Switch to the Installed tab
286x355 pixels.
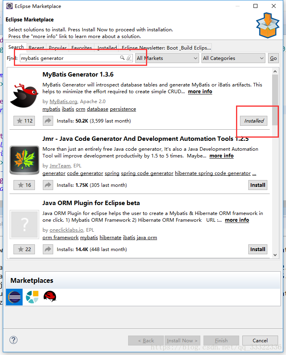(x=107, y=48)
